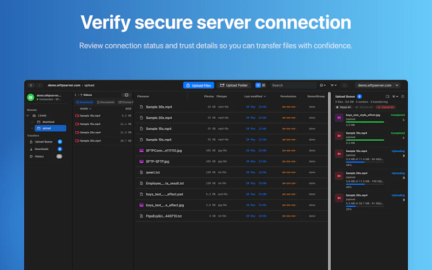Go back with the toolbar back arrow

(x=31, y=85)
